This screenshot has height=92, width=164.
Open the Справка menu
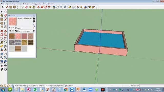[51, 4]
